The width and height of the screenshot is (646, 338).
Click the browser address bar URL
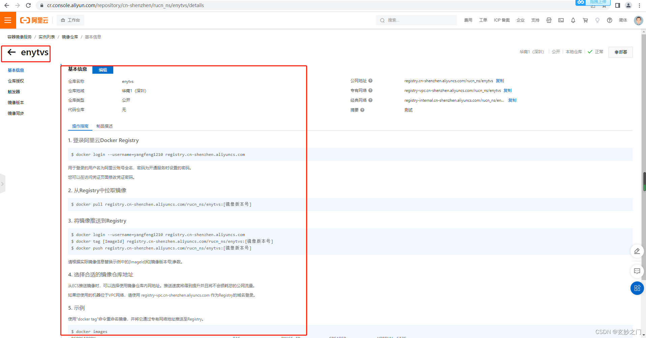coord(125,5)
